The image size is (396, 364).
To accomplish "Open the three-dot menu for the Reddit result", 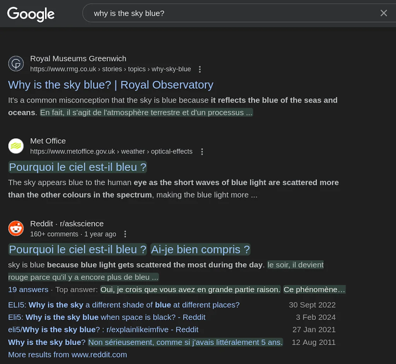I will click(x=125, y=234).
